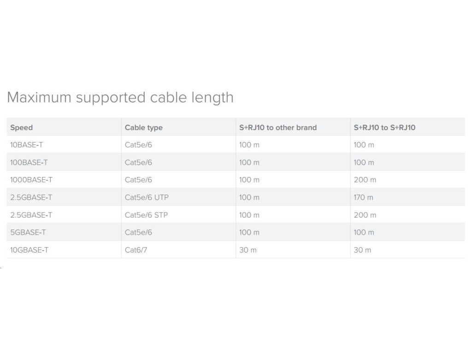Click the Speed column header
Image resolution: width=472 pixels, height=354 pixels.
pos(21,128)
